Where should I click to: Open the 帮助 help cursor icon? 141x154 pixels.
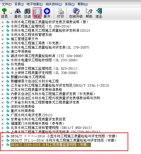point(89,13)
